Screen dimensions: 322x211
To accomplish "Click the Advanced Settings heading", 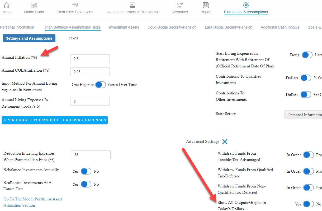I will click(x=203, y=141).
